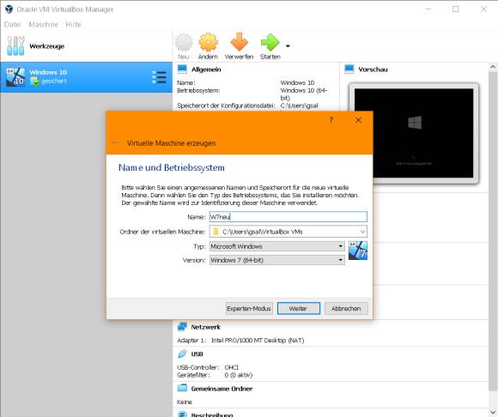This screenshot has height=417, width=498.
Task: Click the VM preview thumbnail
Action: click(414, 133)
